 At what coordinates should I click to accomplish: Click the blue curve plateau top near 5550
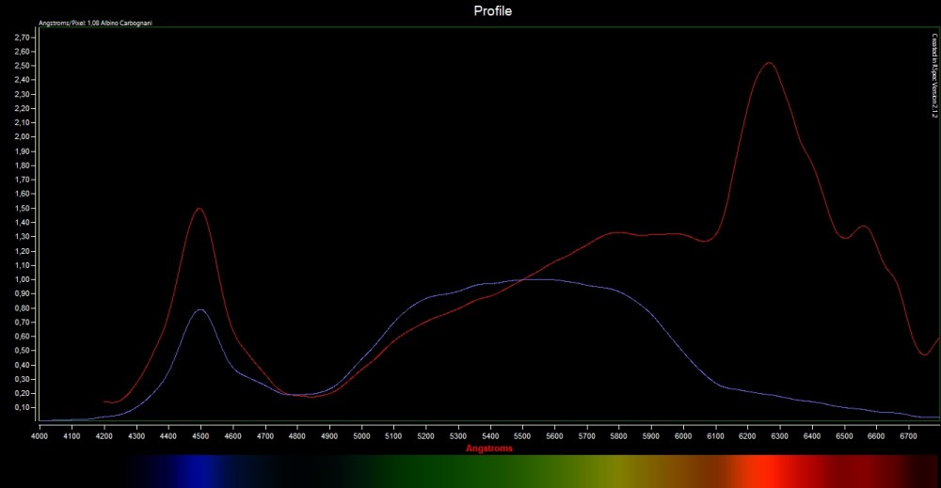(538, 279)
